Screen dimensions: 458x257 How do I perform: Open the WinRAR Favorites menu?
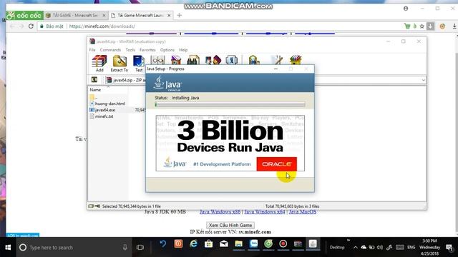(147, 50)
